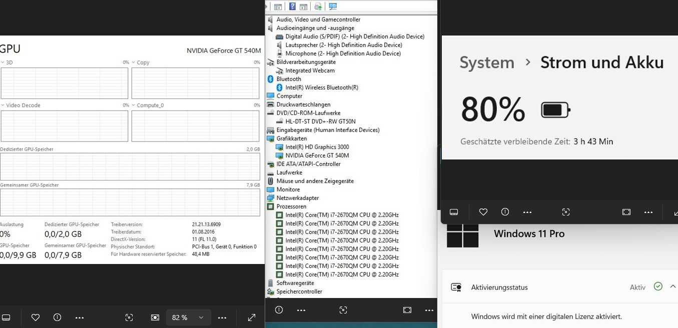The width and height of the screenshot is (678, 328).
Task: Click the scan for hardware changes icon
Action: 333,6
